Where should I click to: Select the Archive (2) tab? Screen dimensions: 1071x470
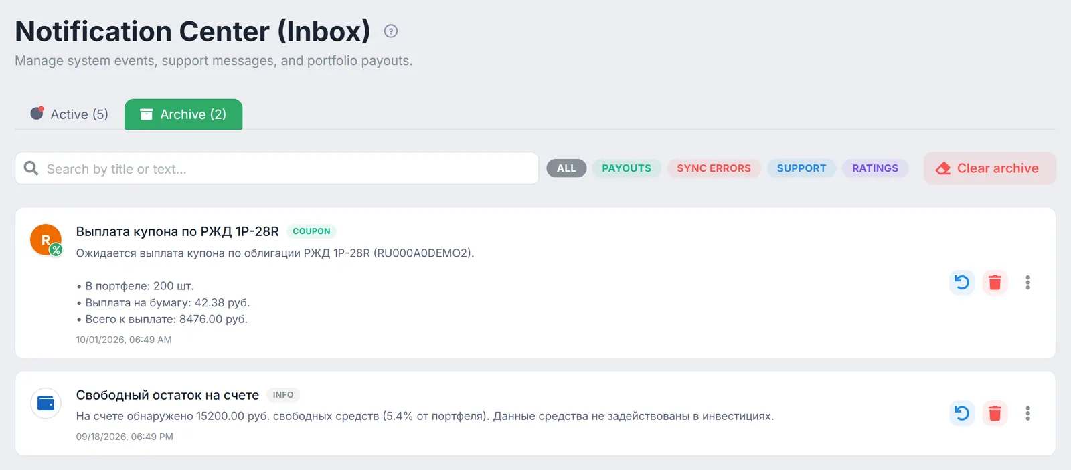tap(183, 114)
